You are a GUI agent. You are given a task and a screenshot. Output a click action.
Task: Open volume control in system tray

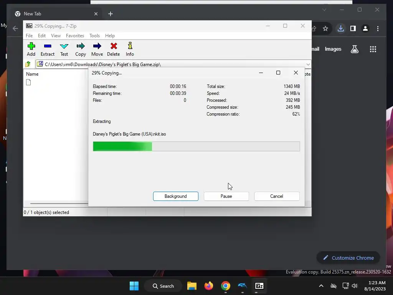click(355, 286)
